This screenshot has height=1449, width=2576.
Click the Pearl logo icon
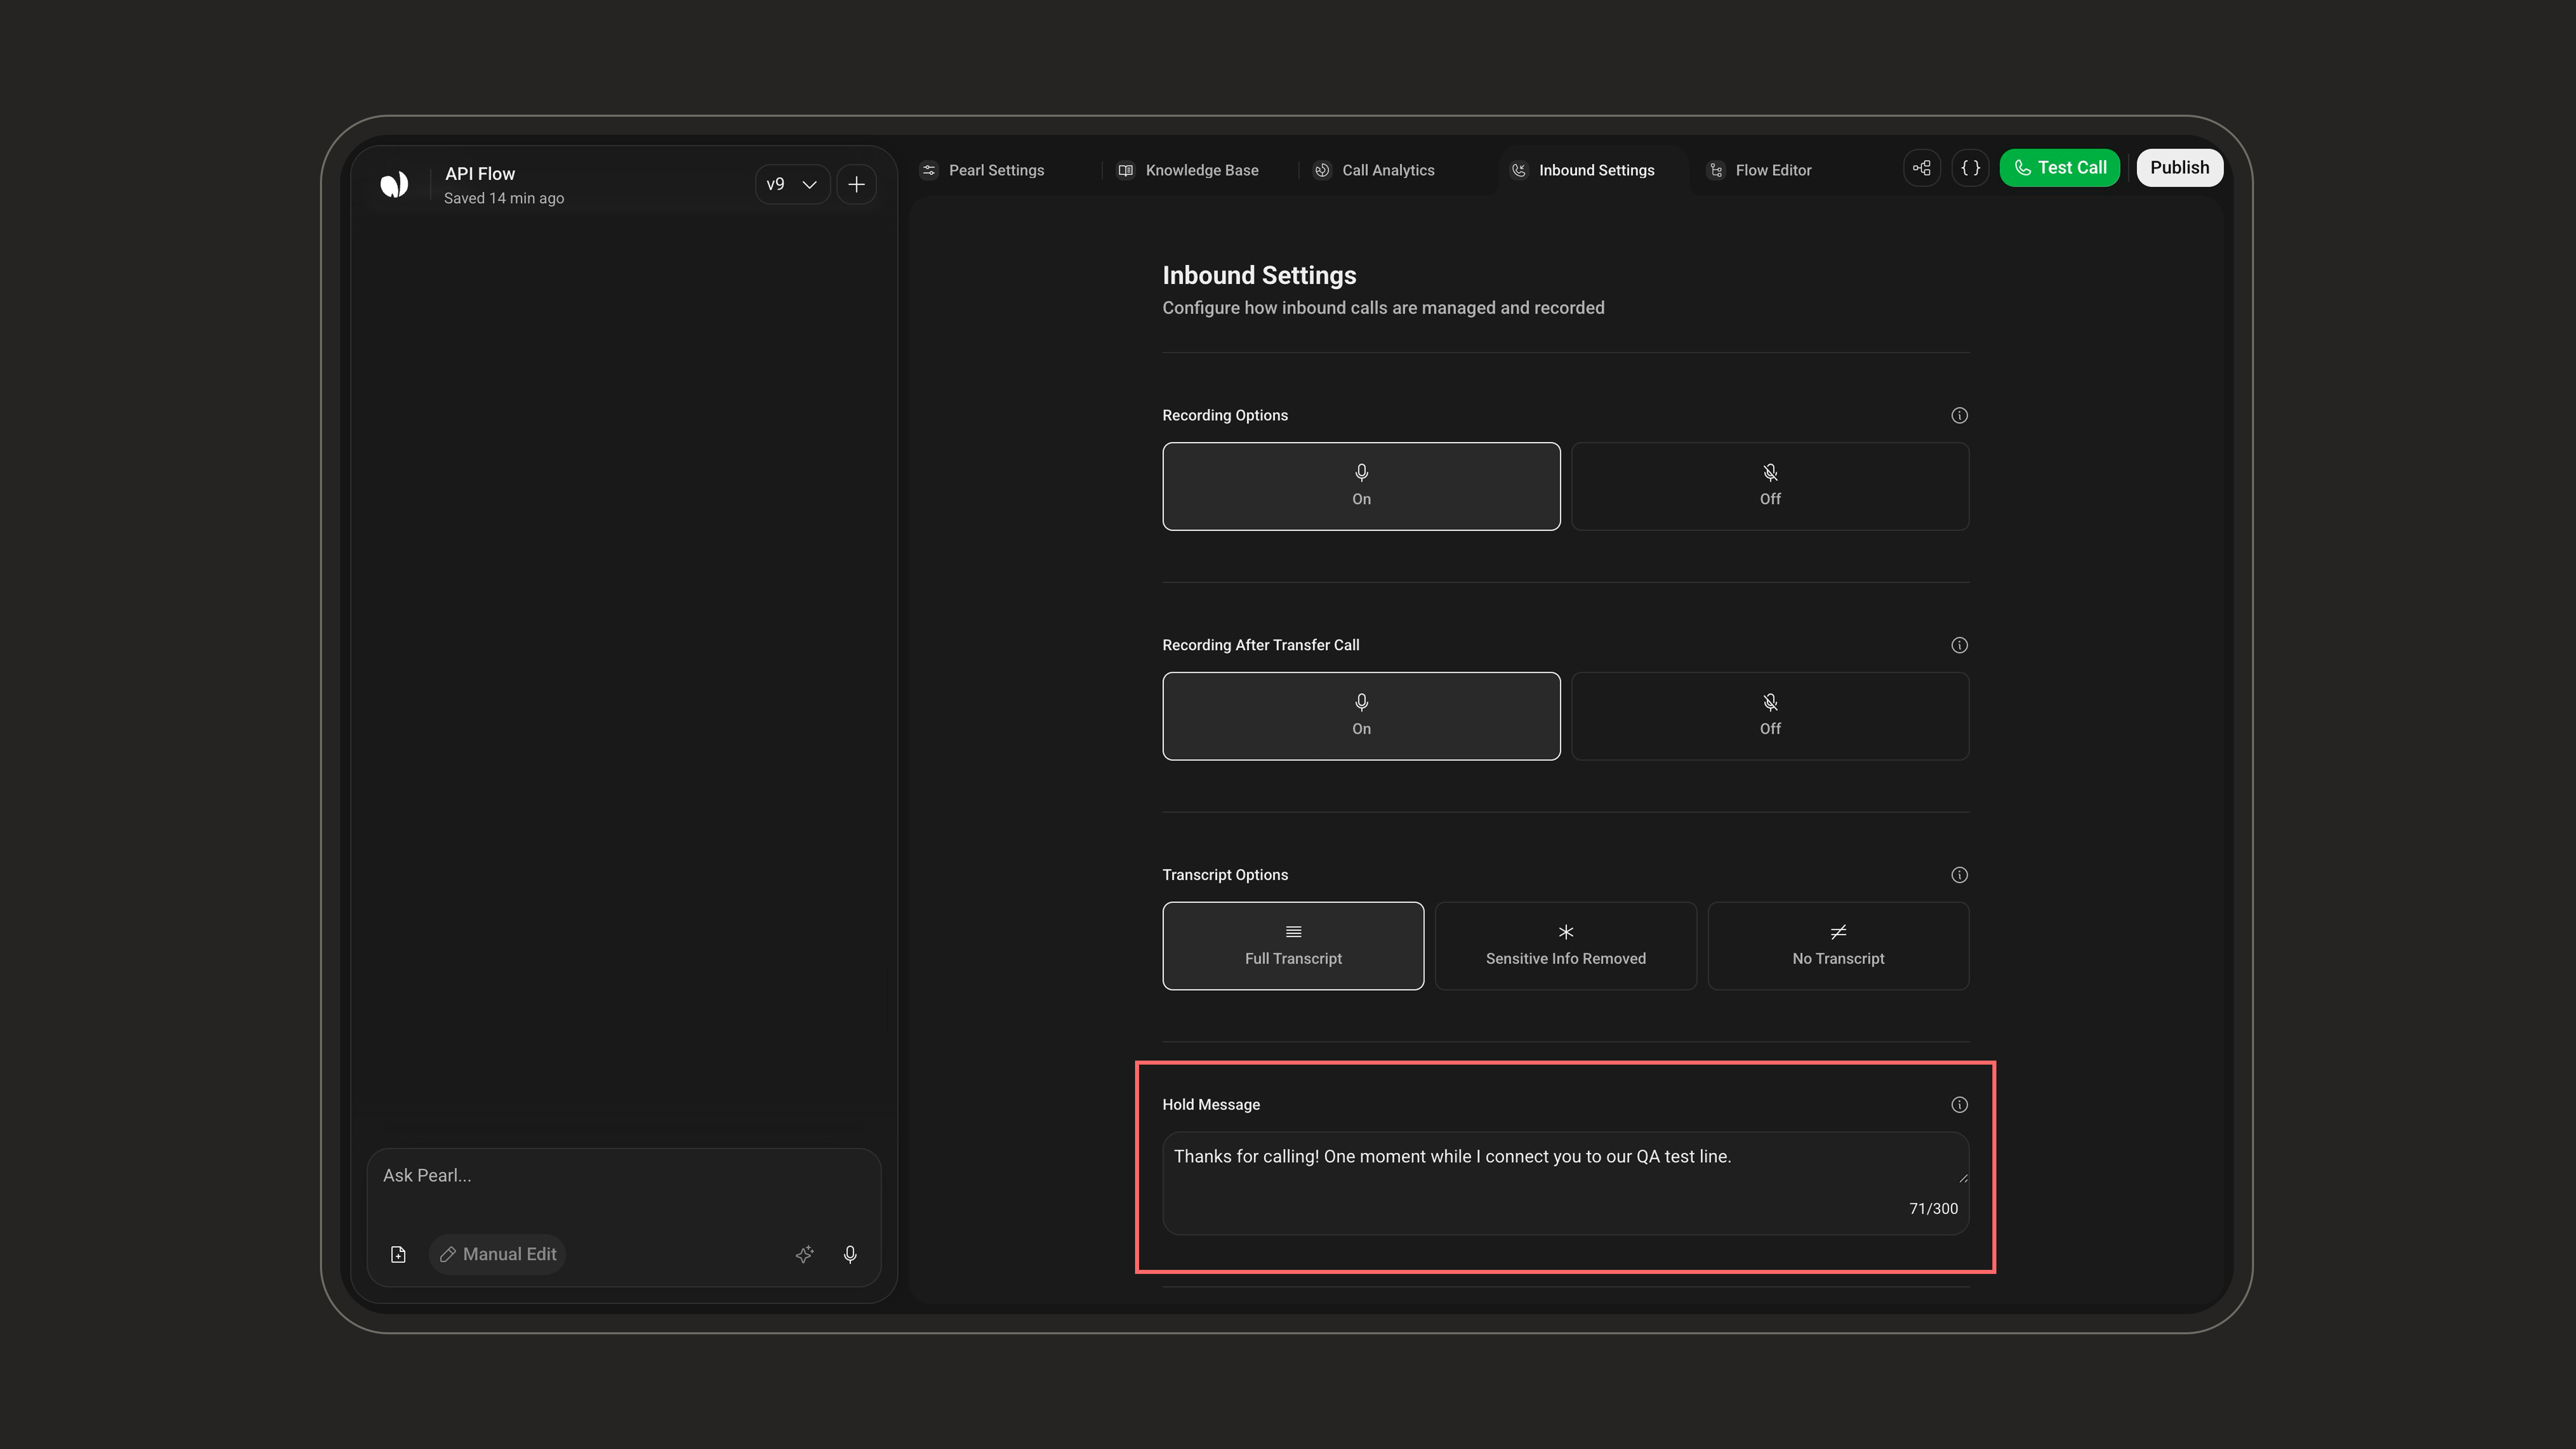click(x=394, y=184)
